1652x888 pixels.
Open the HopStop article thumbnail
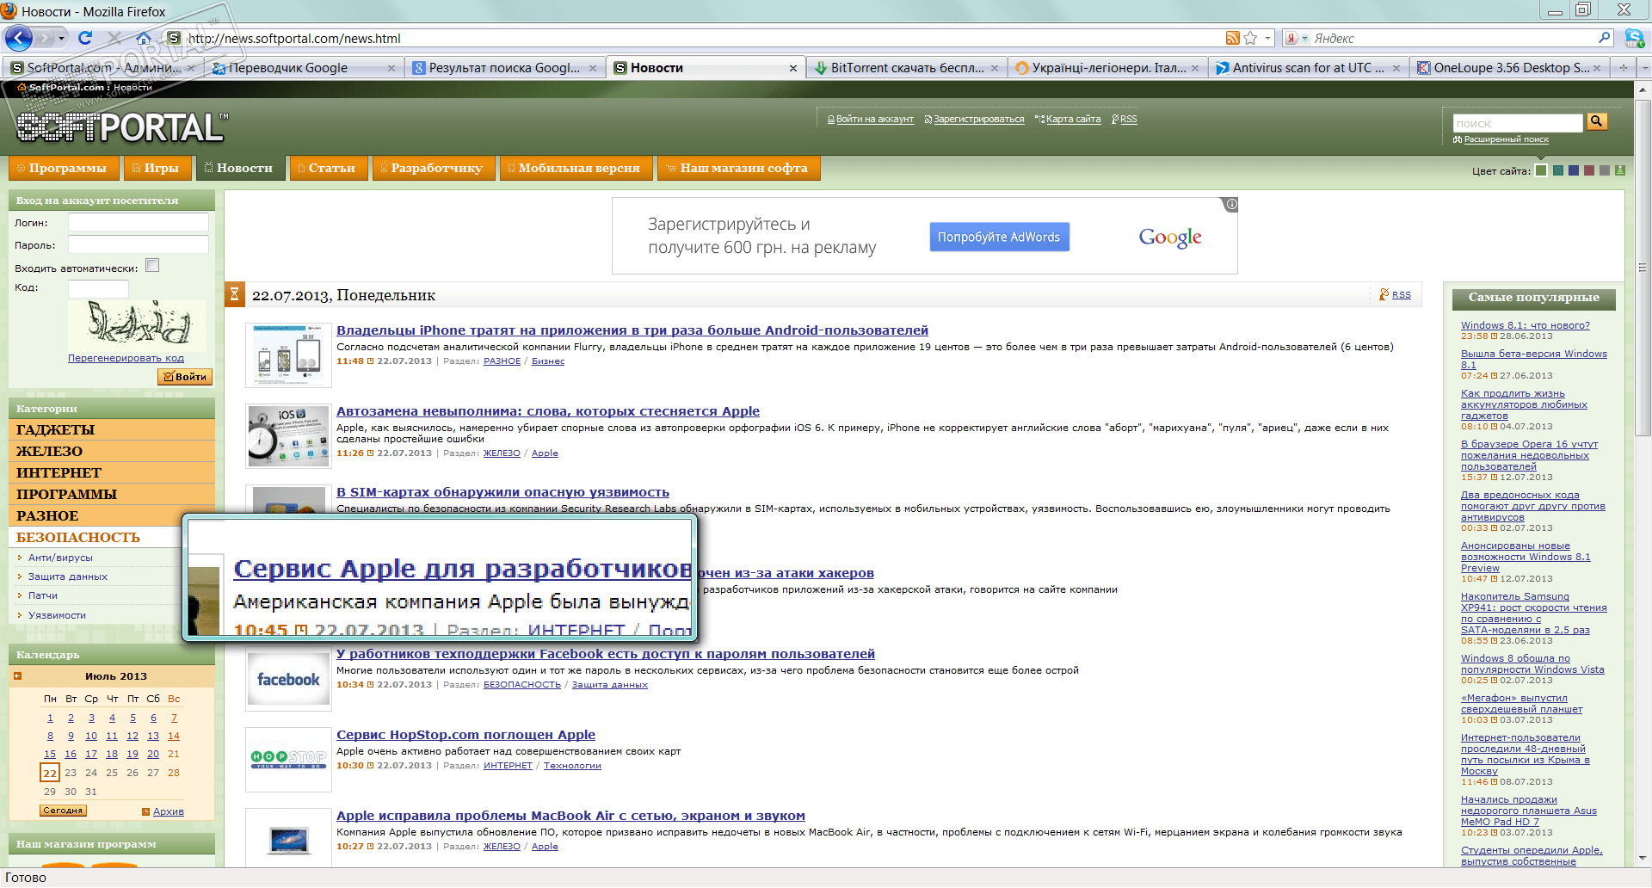pyautogui.click(x=288, y=759)
